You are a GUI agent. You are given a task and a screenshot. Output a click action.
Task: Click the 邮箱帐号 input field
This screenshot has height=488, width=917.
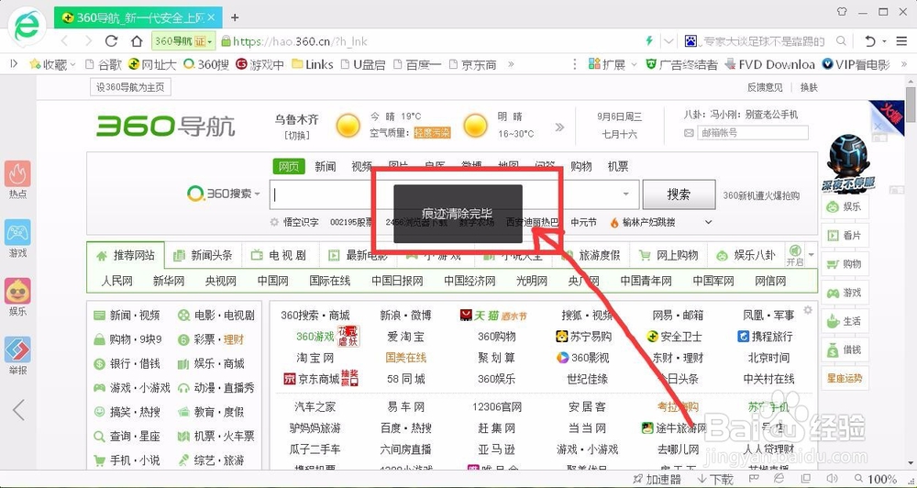coord(753,133)
